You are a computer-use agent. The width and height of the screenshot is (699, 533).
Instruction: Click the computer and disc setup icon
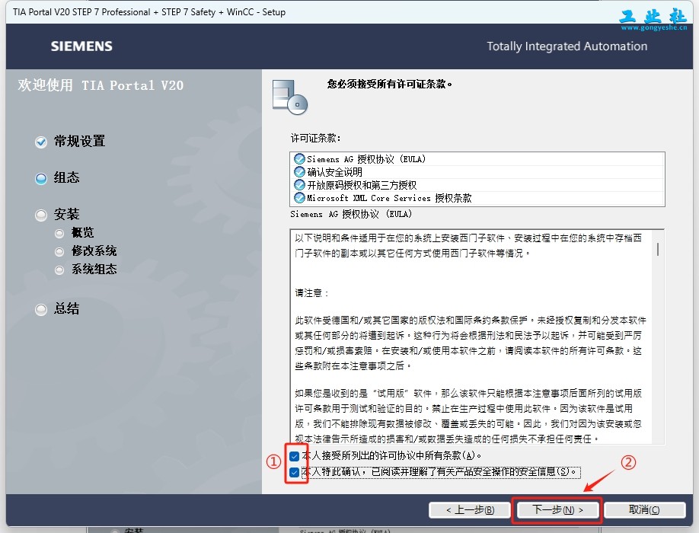(290, 97)
